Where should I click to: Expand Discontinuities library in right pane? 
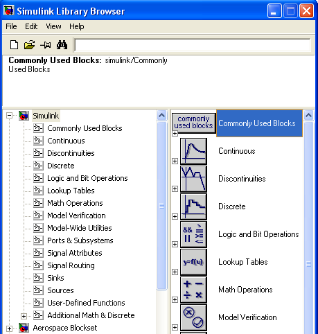point(175,188)
